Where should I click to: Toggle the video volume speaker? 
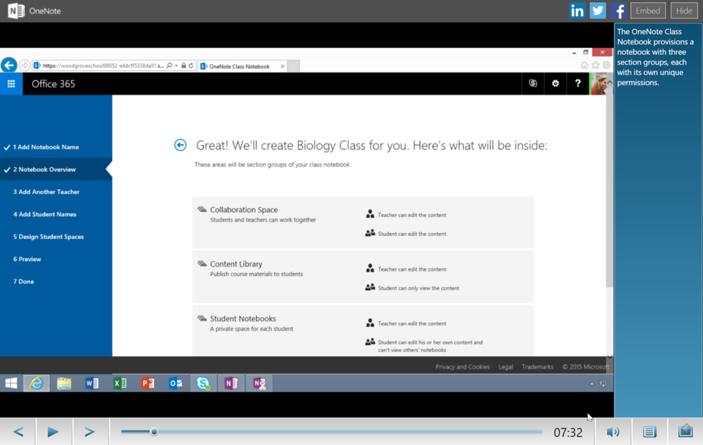613,431
